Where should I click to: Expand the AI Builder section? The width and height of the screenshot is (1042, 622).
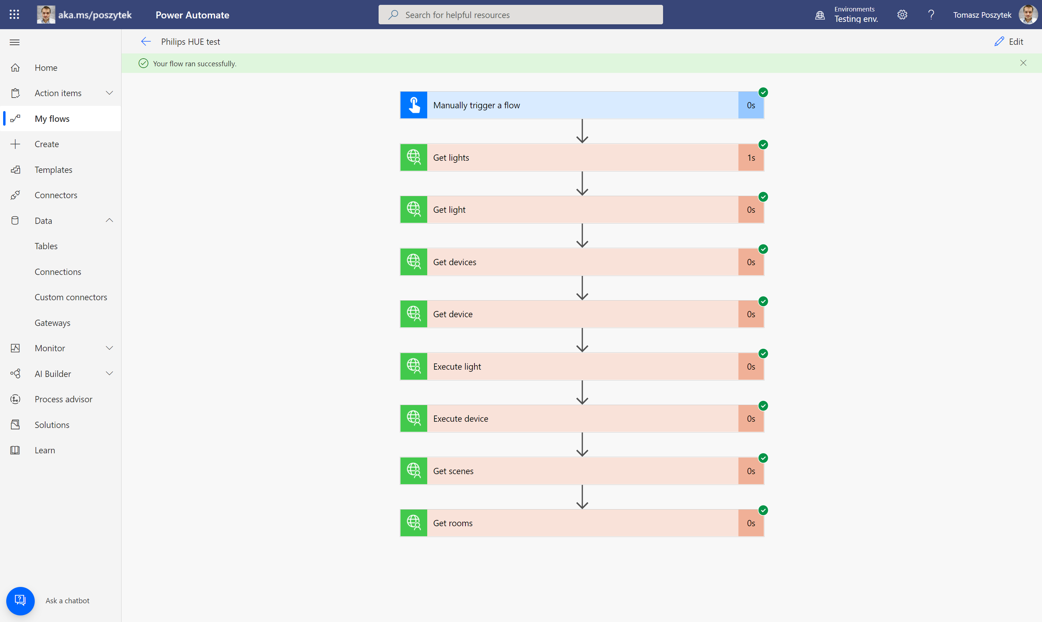109,373
